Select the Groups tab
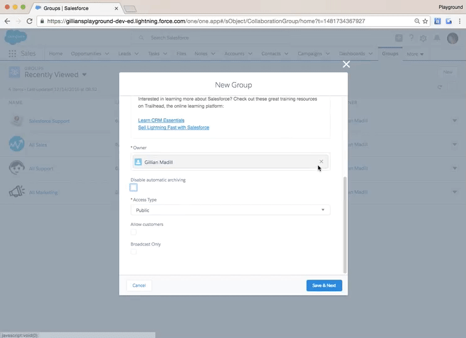Image resolution: width=466 pixels, height=338 pixels. [390, 53]
